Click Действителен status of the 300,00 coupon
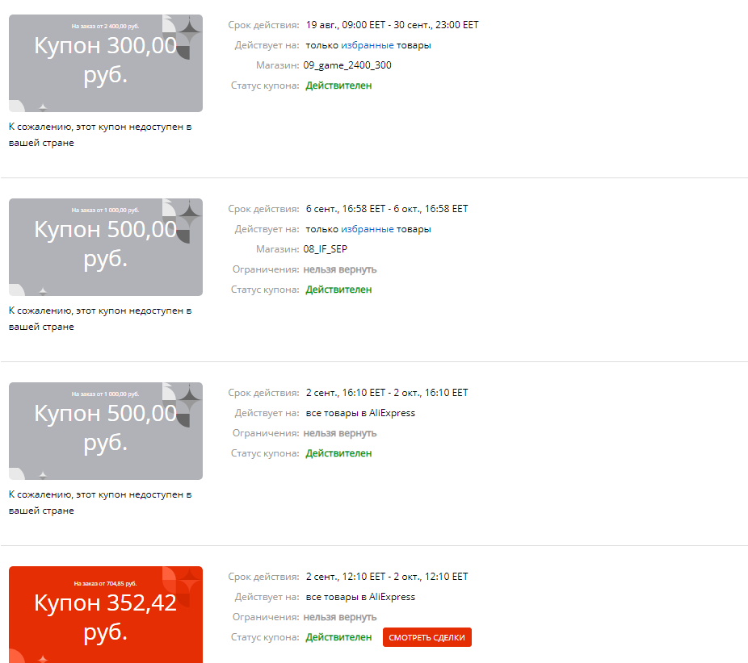The height and width of the screenshot is (663, 748). (338, 85)
